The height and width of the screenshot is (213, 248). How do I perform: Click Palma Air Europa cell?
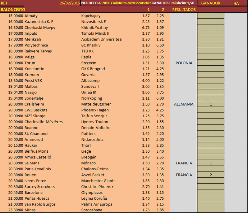coord(97,204)
